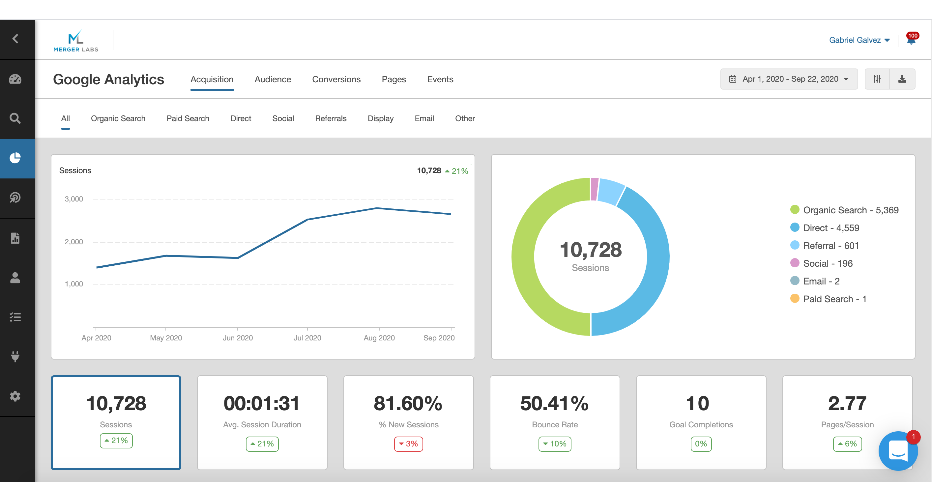Open the reports document sidebar icon

15,238
